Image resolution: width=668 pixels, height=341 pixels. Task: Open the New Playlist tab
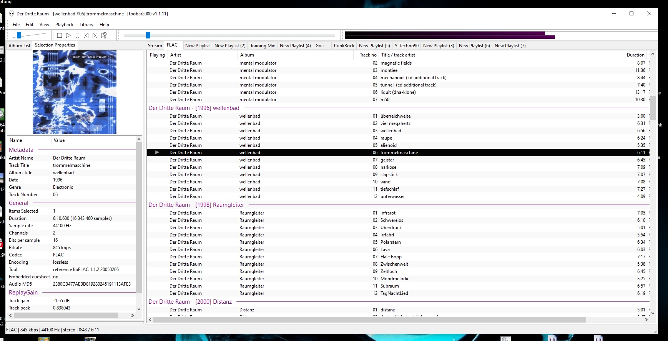tap(198, 46)
